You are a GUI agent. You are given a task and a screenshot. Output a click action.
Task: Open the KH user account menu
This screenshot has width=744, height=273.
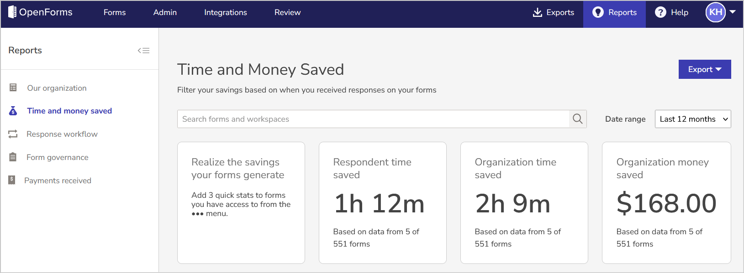(x=720, y=12)
